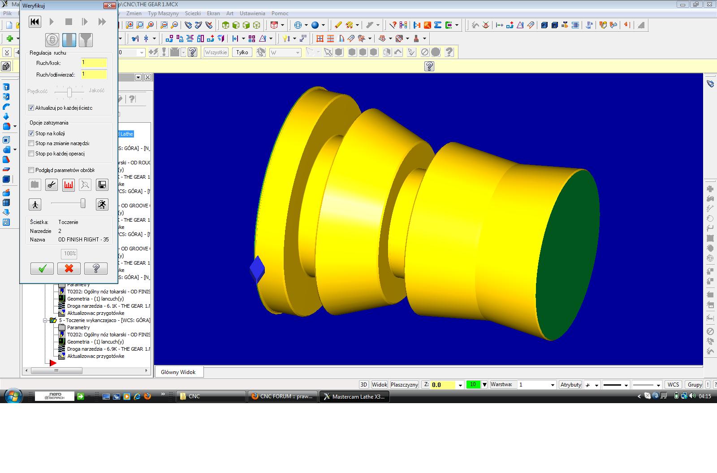Open help from the Weryfikuj dialog

(96, 268)
